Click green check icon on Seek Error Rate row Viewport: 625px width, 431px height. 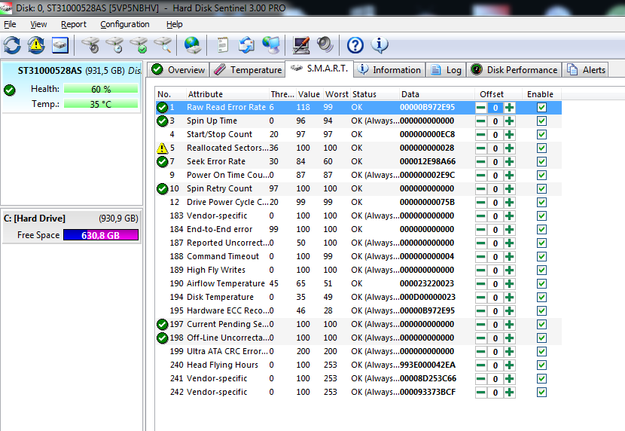pyautogui.click(x=162, y=161)
